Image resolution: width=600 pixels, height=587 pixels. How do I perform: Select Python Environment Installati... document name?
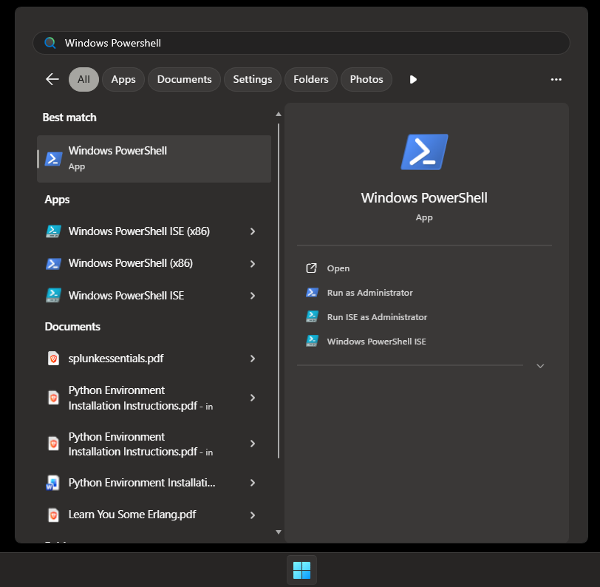tap(142, 483)
